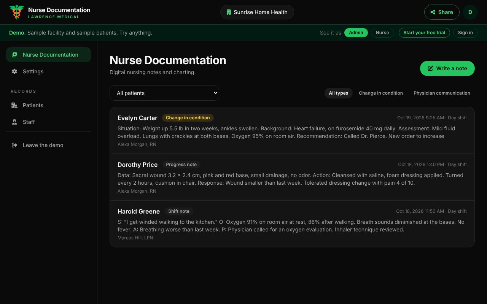The height and width of the screenshot is (304, 487).
Task: Open Evelyn Carter's note
Action: point(292,130)
